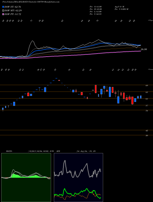Select the 'DOW PT: 51.72' legend text
This screenshot has height=202, width=153.
coord(13,14)
